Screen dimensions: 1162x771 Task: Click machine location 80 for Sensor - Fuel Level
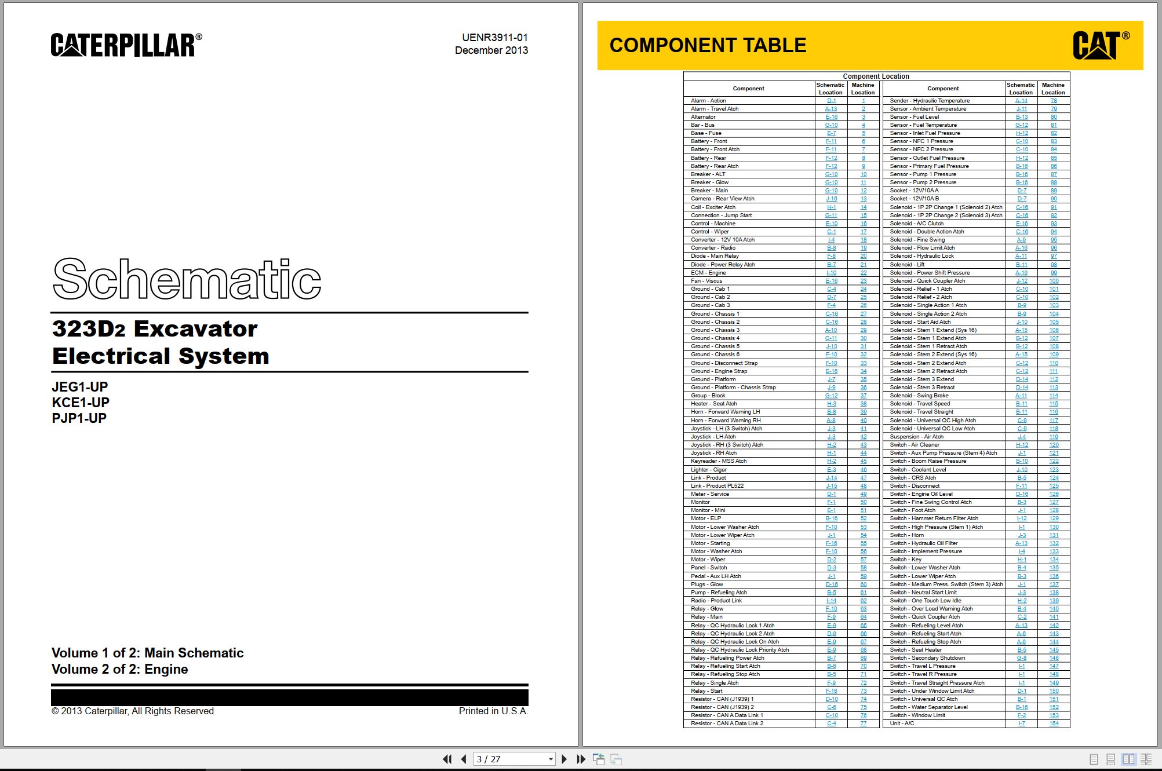[1054, 117]
